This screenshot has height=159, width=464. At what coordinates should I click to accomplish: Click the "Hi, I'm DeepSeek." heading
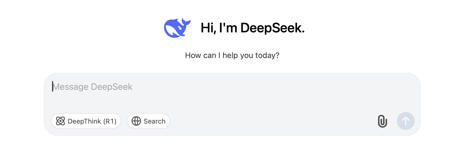click(252, 28)
